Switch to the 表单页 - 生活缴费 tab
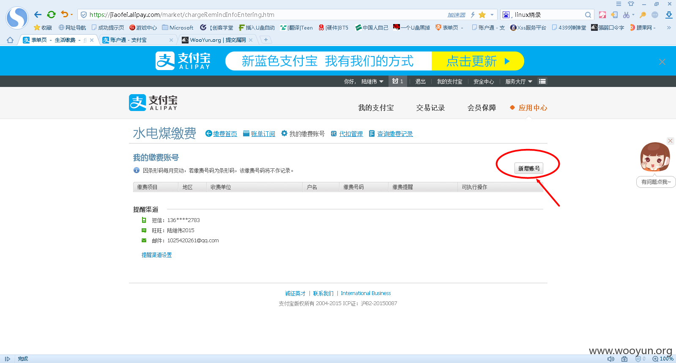 (x=57, y=40)
